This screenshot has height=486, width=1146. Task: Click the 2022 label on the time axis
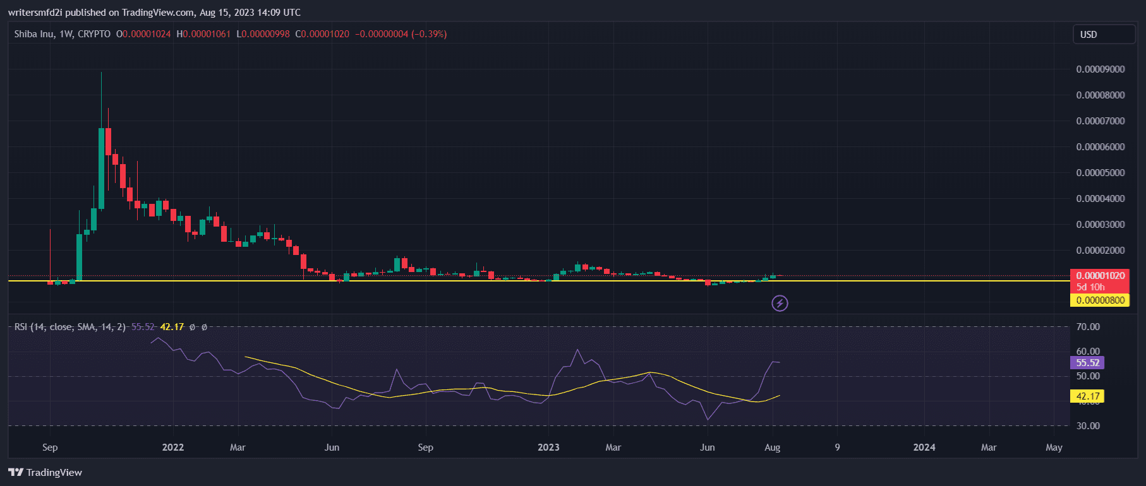tap(172, 447)
